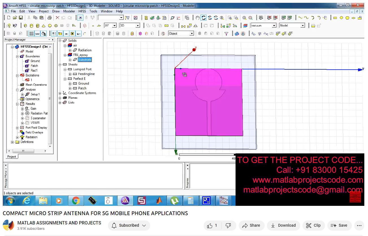Draw a box with the Box icon
This screenshot has height=236, width=368.
25,26
